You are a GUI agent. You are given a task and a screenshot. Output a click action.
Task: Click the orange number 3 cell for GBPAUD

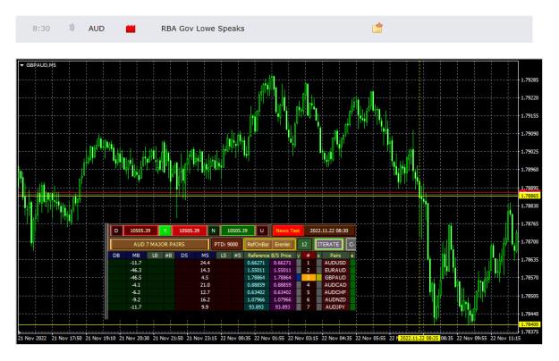click(x=309, y=278)
